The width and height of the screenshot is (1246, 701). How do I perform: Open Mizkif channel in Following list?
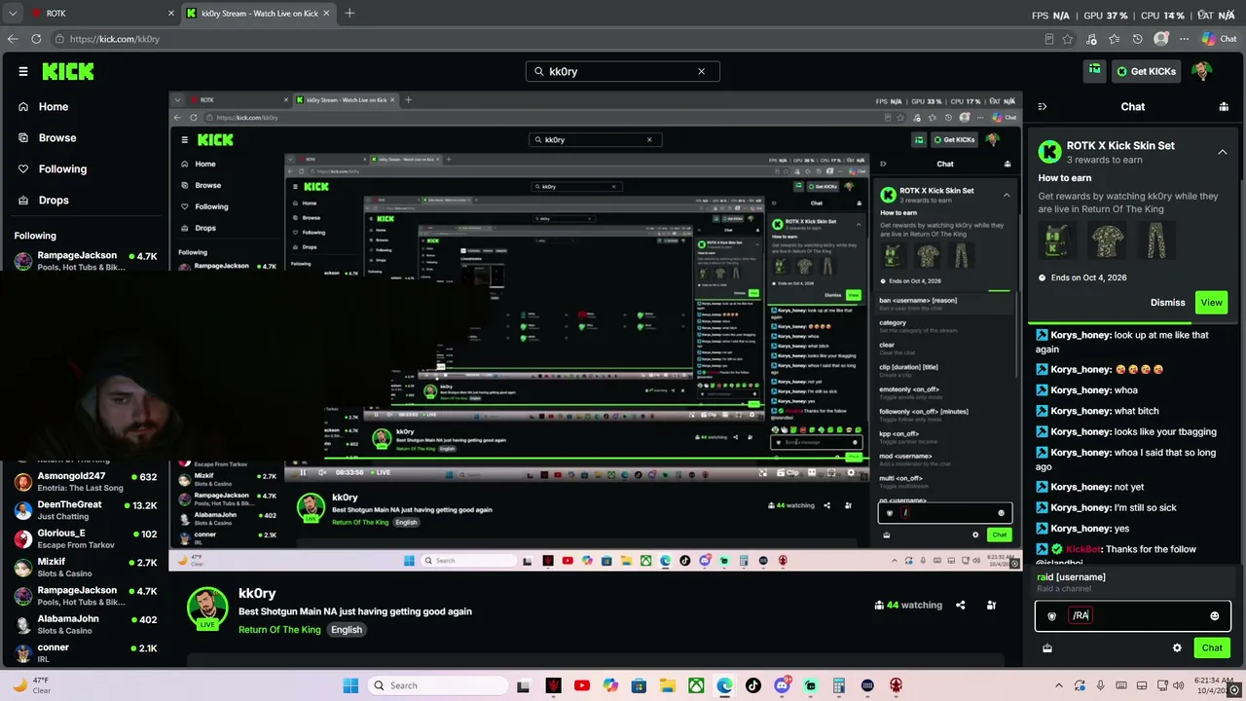coord(84,567)
